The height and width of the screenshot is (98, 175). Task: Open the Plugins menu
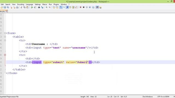point(56,4)
